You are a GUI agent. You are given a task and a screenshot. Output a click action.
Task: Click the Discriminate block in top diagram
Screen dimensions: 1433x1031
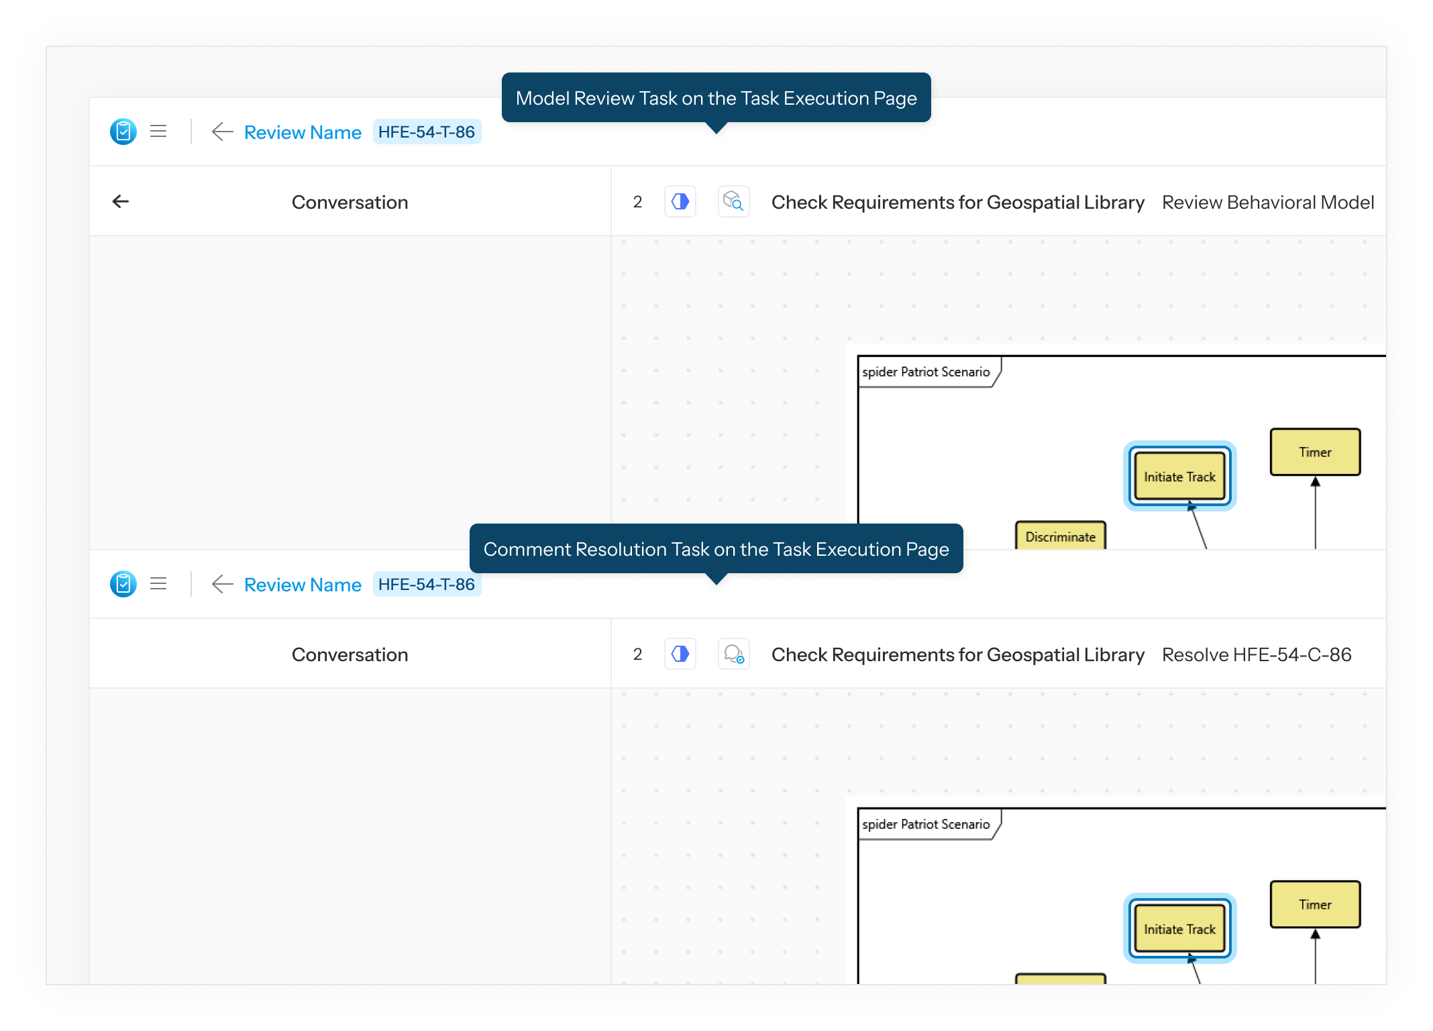[x=1060, y=536]
